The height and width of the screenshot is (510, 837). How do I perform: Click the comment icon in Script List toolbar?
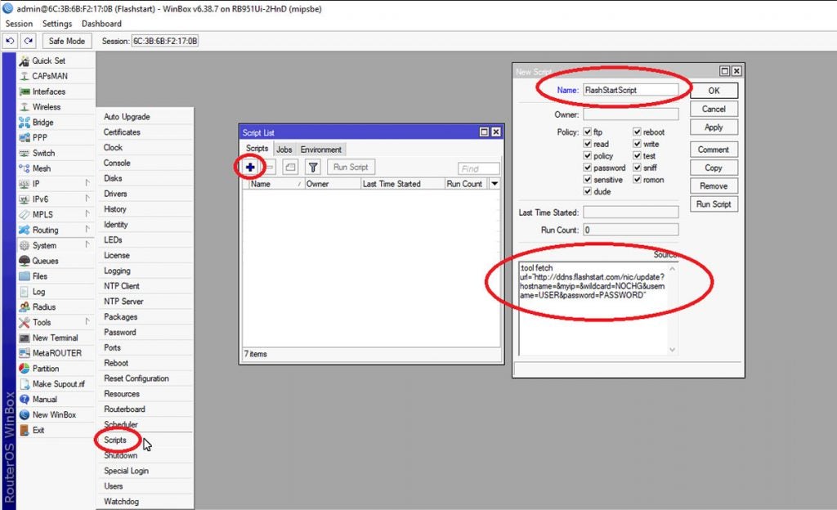click(290, 167)
